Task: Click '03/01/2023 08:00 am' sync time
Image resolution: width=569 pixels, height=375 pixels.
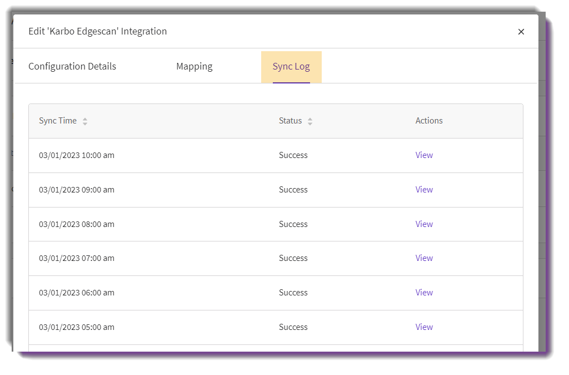Action: (x=77, y=225)
